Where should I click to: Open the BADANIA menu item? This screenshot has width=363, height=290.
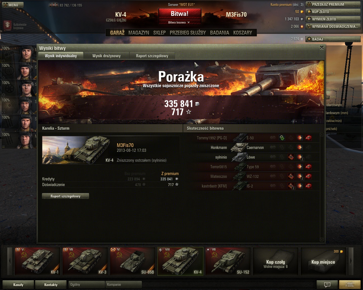pyautogui.click(x=220, y=33)
